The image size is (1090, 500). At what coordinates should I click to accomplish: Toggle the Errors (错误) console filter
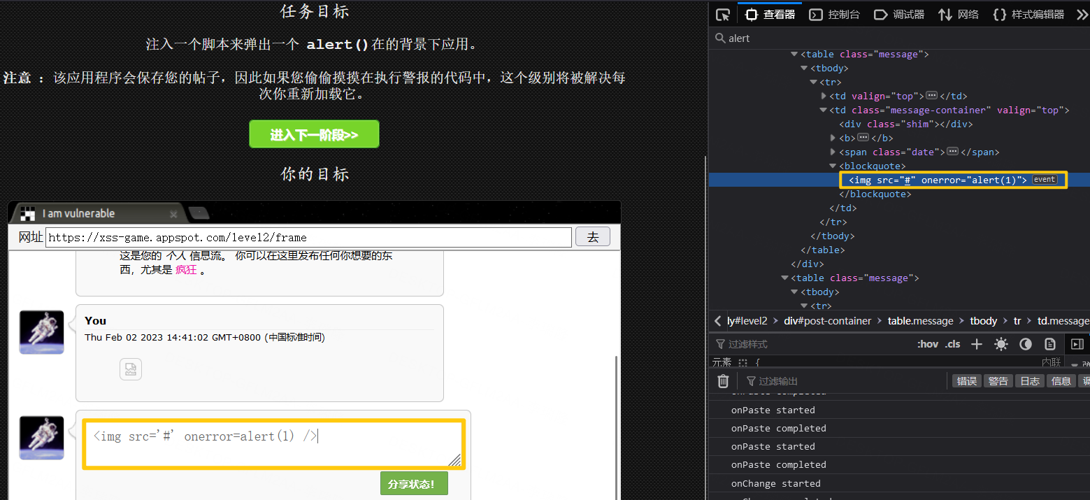coord(966,381)
